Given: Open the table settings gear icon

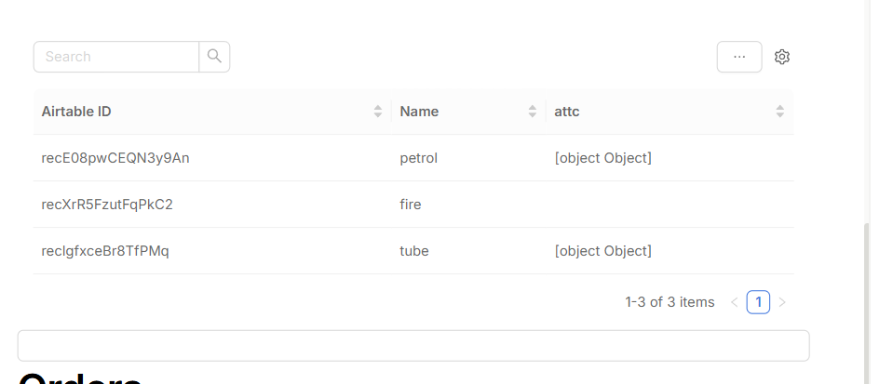Looking at the screenshot, I should point(782,57).
